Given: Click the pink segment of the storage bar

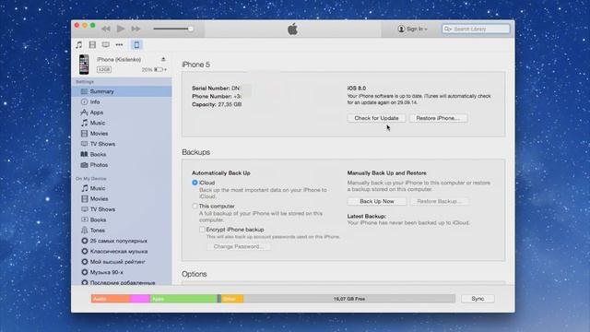Looking at the screenshot, I should pos(140,299).
